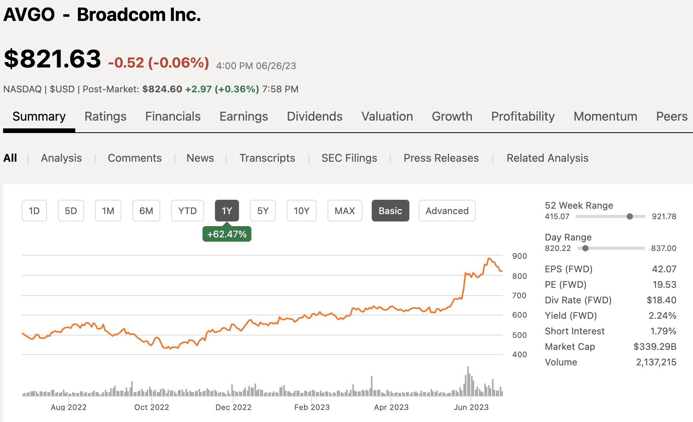View SEC Filings list
Image resolution: width=693 pixels, height=422 pixels.
349,158
